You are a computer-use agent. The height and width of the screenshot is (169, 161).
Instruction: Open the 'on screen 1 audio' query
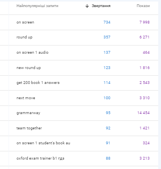[x=32, y=53]
